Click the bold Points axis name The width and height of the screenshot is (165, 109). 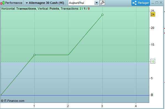point(54,9)
